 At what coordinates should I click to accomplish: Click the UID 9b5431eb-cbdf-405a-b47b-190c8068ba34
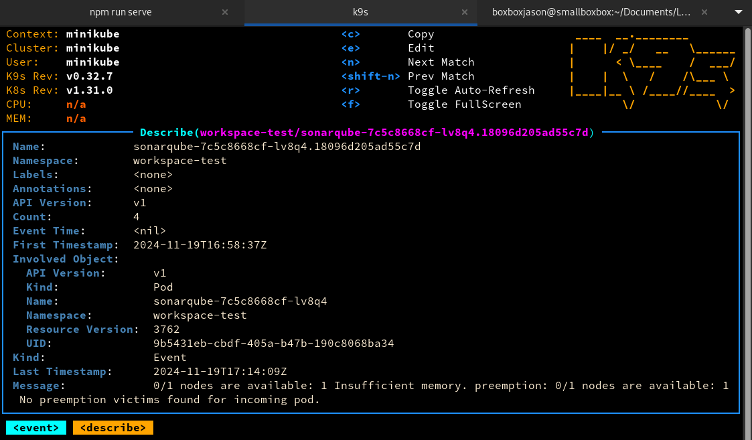[273, 343]
